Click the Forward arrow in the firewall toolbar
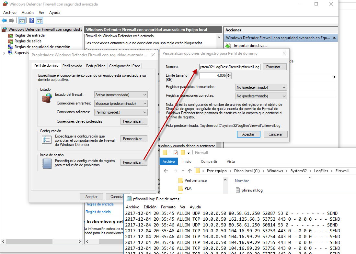 (12, 21)
